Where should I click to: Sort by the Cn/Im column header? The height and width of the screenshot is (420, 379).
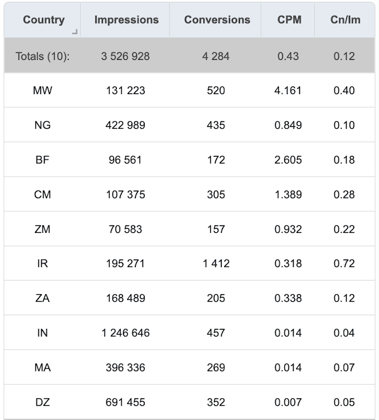[345, 19]
